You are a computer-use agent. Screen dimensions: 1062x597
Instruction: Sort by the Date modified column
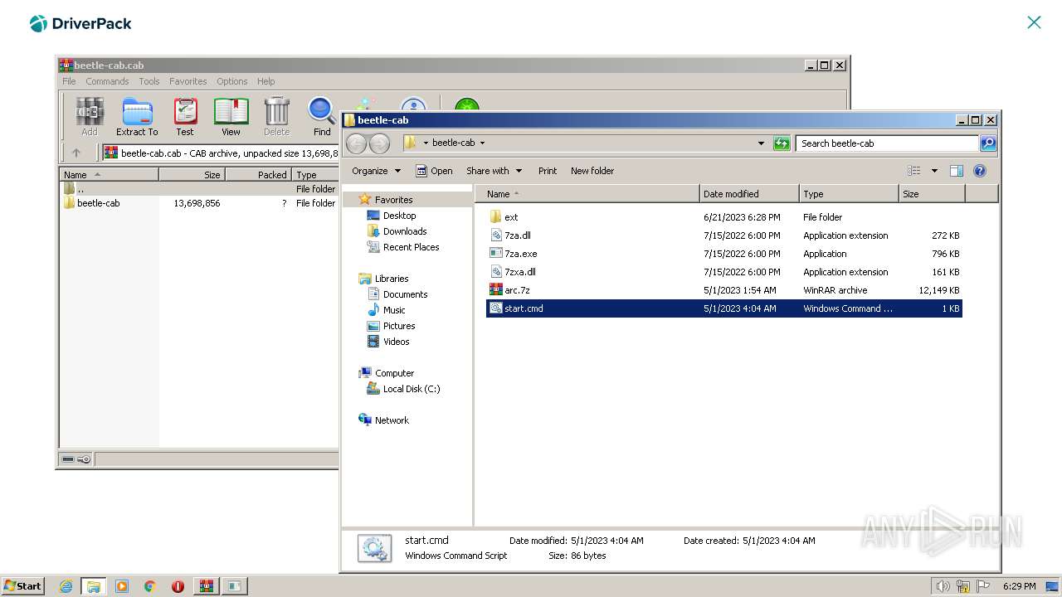pos(749,194)
